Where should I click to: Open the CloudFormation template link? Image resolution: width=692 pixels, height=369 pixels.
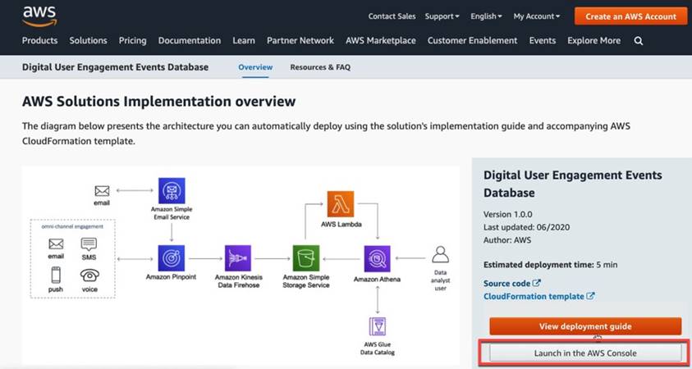tap(534, 296)
